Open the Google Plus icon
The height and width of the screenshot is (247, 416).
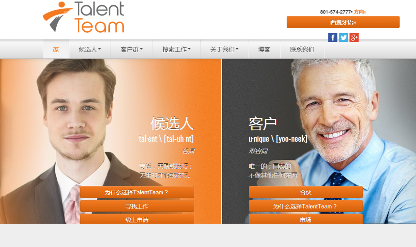point(354,38)
